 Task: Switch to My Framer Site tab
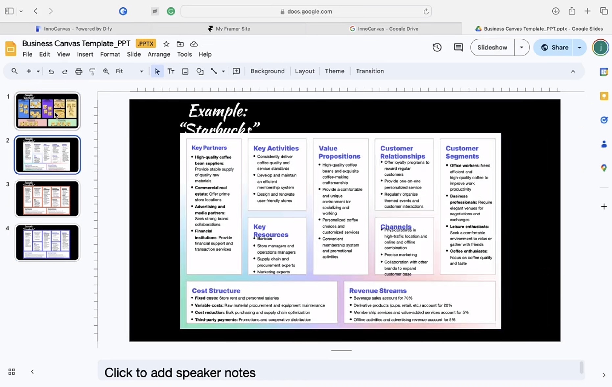click(x=229, y=29)
